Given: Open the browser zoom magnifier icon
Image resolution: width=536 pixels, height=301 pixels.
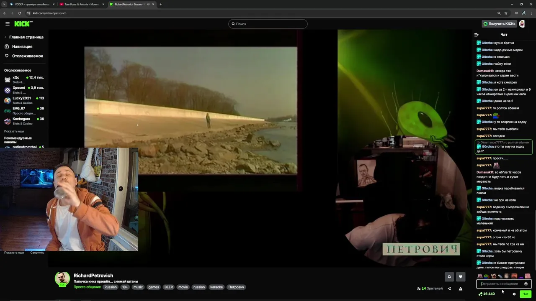Looking at the screenshot, I should pos(499,13).
